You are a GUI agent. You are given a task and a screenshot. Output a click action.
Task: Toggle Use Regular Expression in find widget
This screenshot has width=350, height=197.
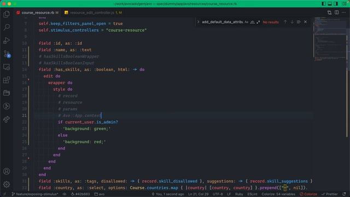258,22
